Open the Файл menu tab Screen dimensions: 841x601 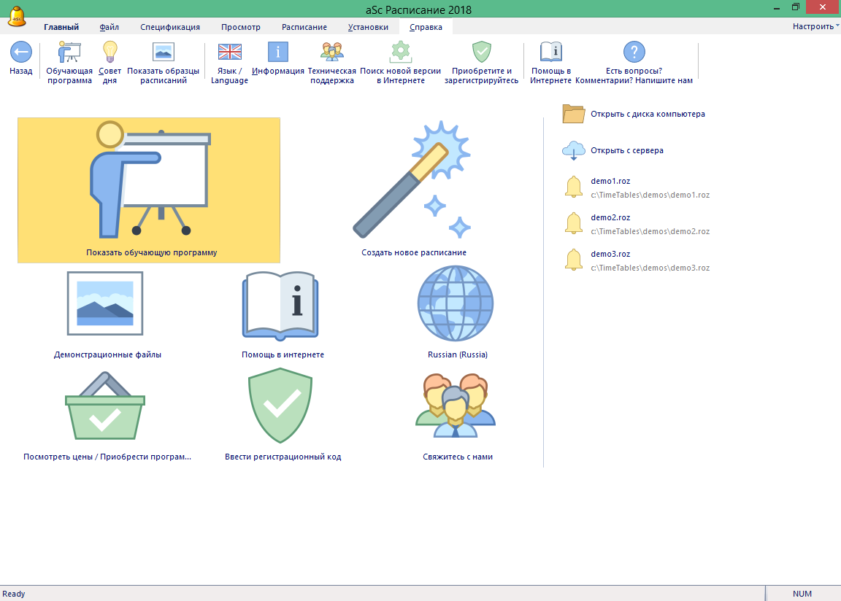coord(110,27)
